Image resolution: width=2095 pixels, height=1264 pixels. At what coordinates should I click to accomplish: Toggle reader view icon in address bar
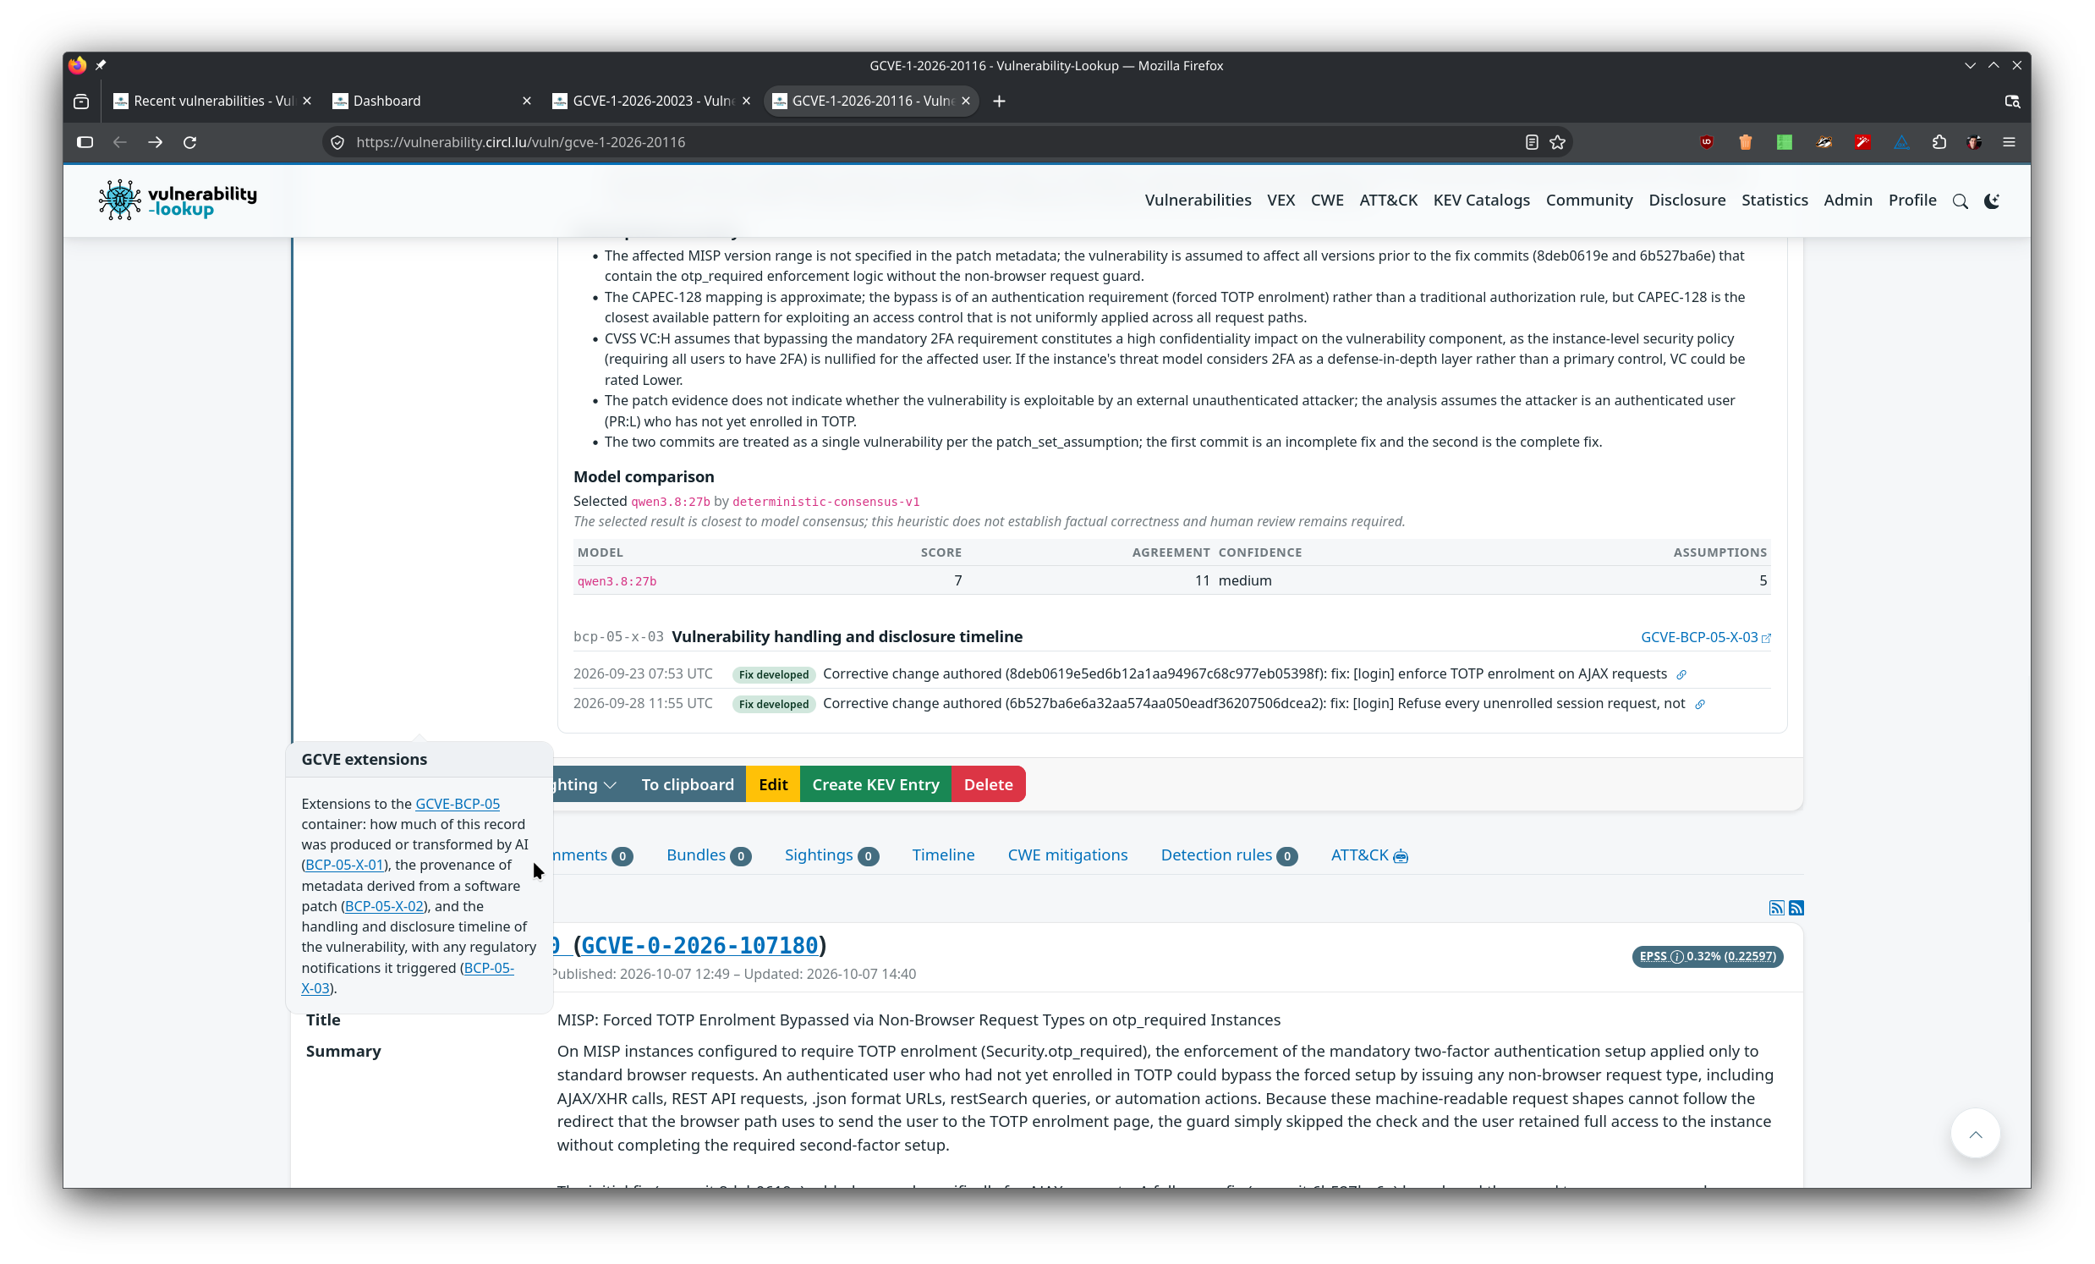1532,142
